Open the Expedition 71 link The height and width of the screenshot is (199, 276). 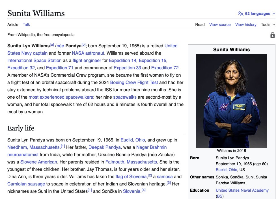[x=59, y=68]
